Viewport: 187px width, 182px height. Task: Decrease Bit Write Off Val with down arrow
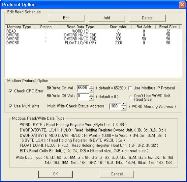point(91,98)
